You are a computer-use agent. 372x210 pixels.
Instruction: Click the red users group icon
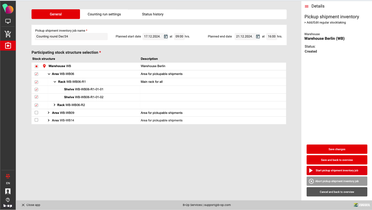click(x=8, y=176)
